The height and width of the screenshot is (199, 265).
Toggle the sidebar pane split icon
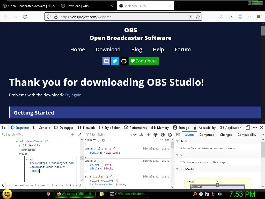click(x=178, y=134)
